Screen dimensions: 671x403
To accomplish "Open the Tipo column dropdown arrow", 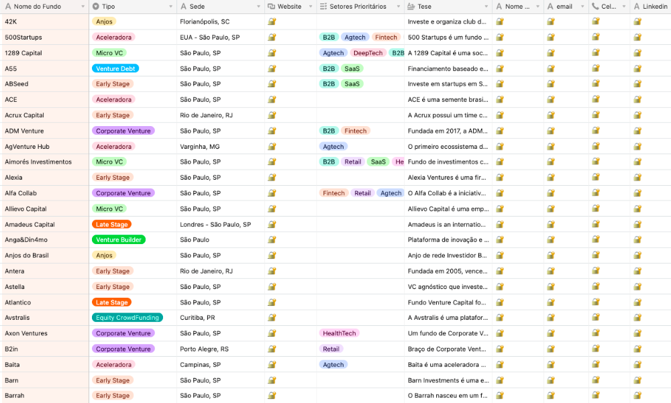I will point(170,7).
